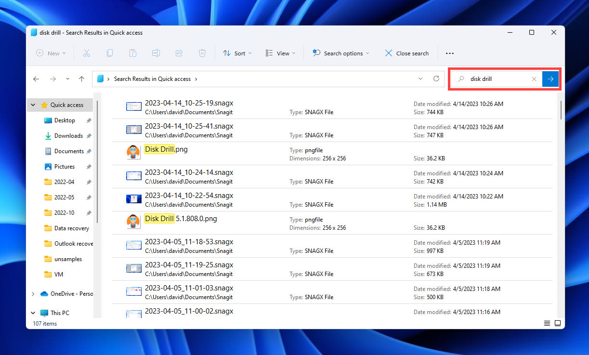
Task: Go forward with the right arrow
Action: click(x=53, y=79)
